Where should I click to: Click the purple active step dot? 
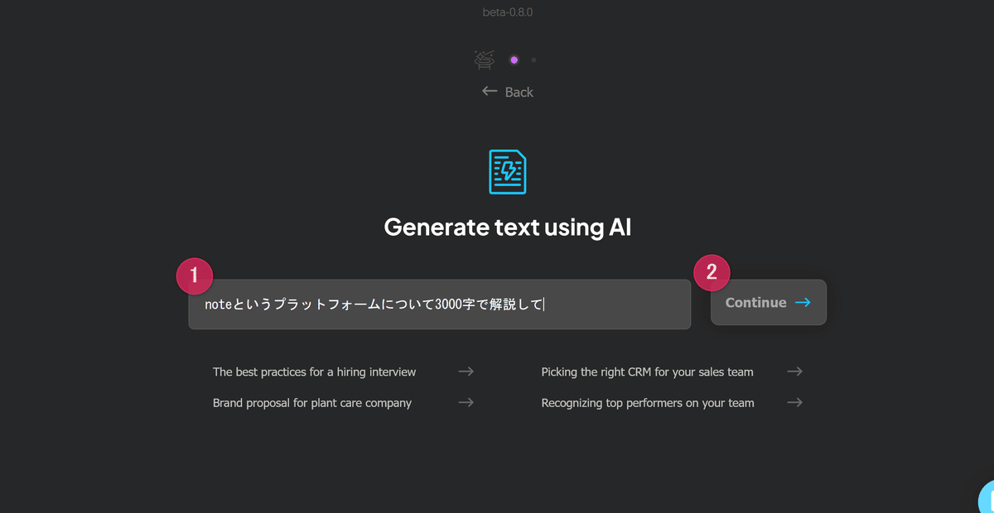514,60
